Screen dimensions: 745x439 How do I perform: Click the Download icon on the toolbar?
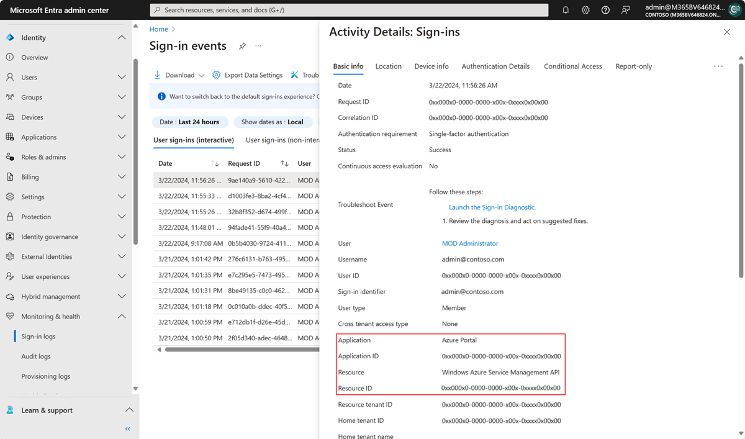tap(158, 75)
